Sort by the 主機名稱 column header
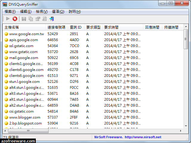 24,27
